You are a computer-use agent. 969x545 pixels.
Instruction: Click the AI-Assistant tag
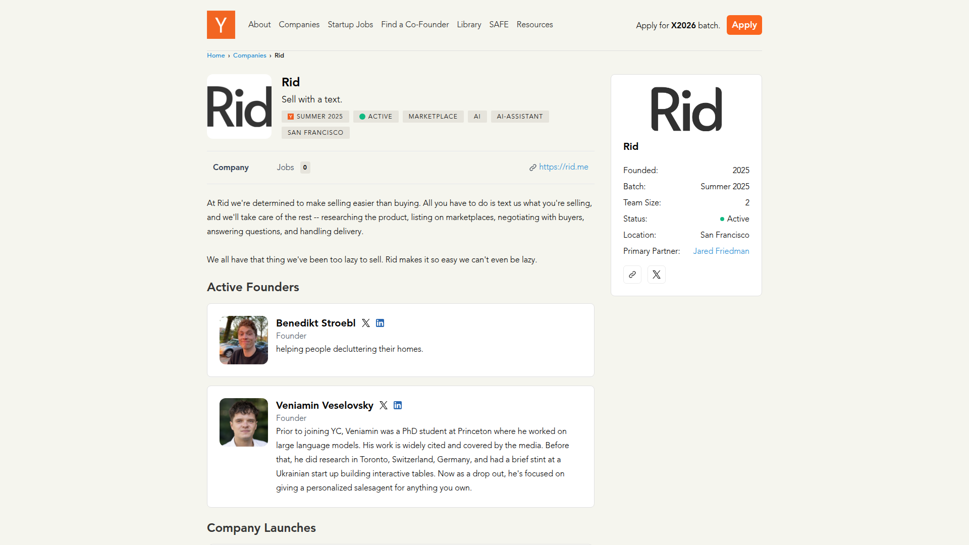point(520,117)
